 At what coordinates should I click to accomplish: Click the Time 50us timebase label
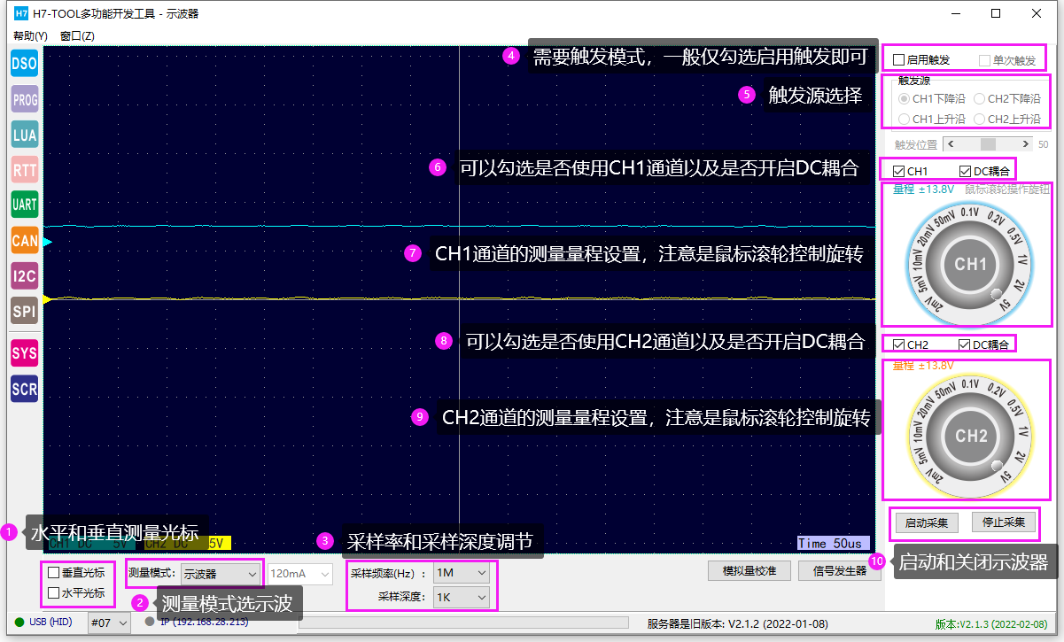(x=832, y=543)
